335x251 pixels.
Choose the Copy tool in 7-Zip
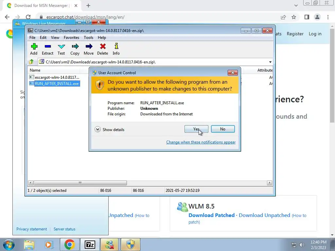coord(75,49)
